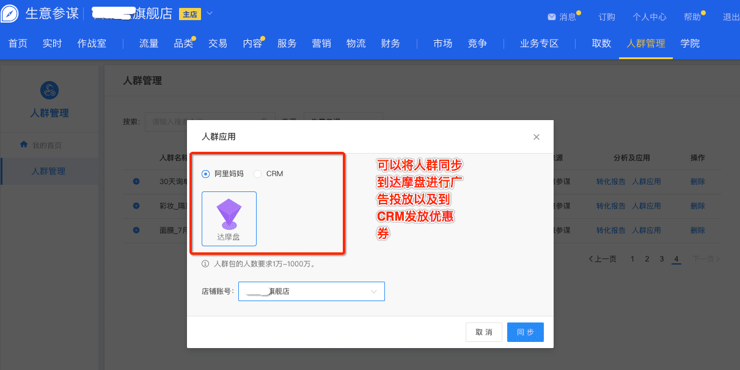
Task: Open the 服务 nav item
Action: coord(287,43)
